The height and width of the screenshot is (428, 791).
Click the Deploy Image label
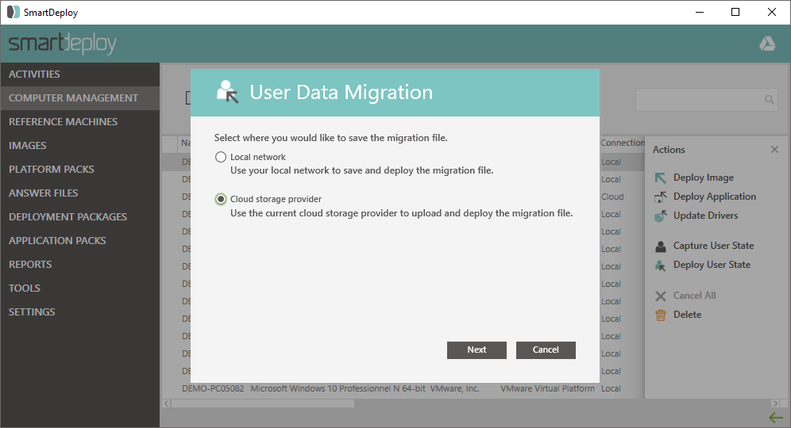click(x=703, y=178)
